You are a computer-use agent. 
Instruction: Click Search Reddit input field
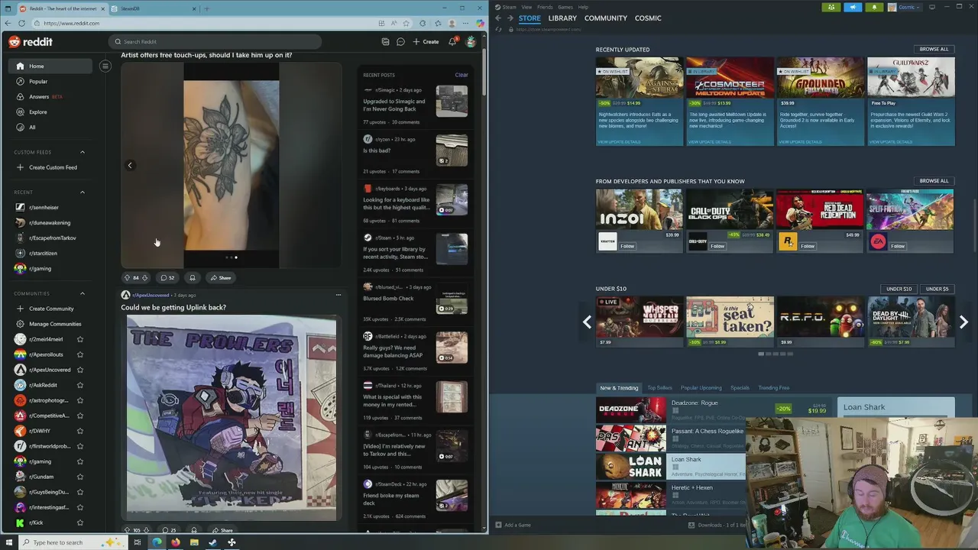215,42
